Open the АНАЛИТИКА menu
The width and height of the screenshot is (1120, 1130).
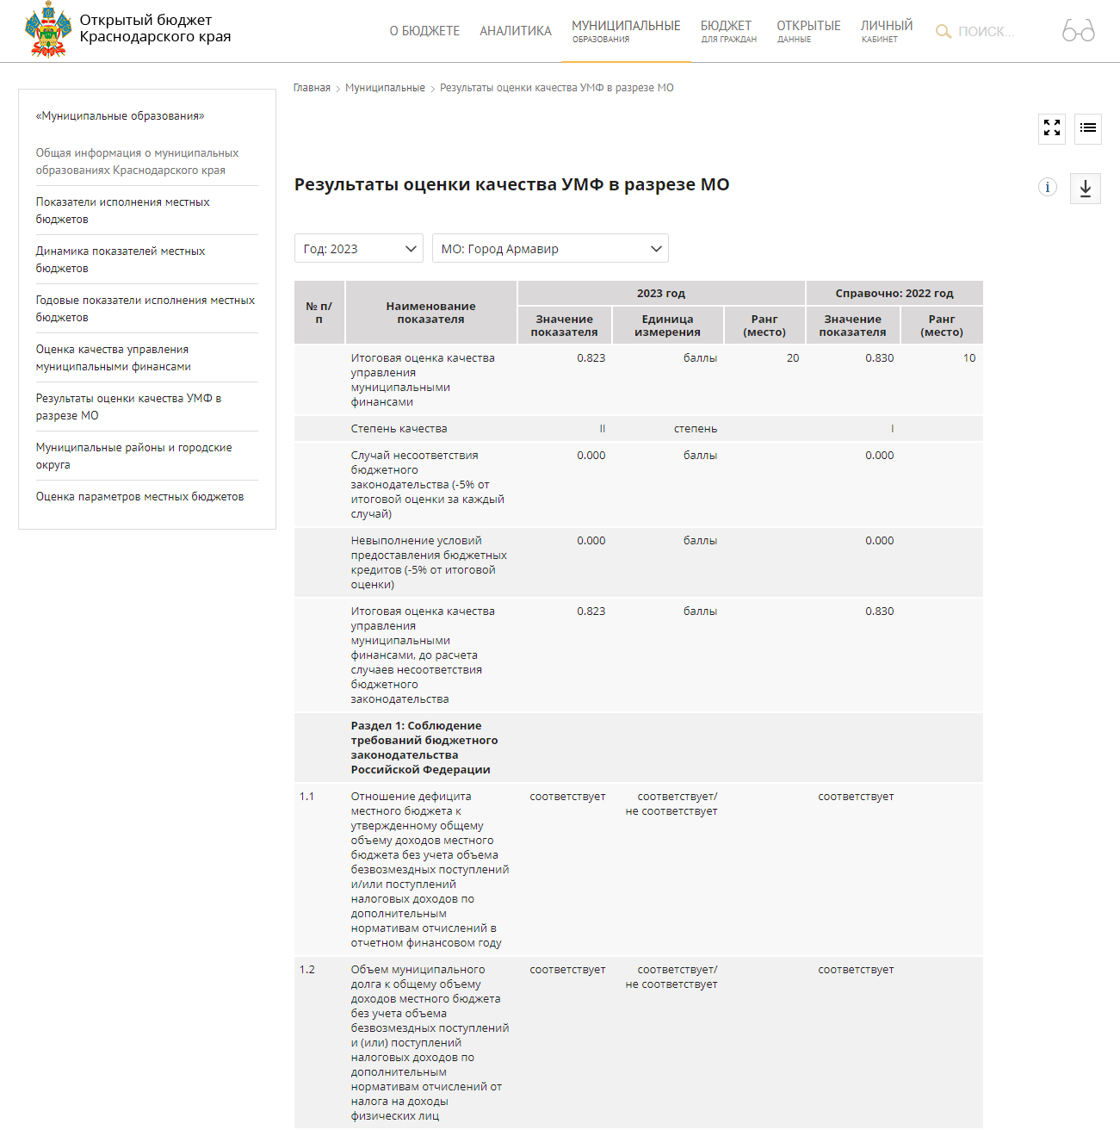coord(515,31)
